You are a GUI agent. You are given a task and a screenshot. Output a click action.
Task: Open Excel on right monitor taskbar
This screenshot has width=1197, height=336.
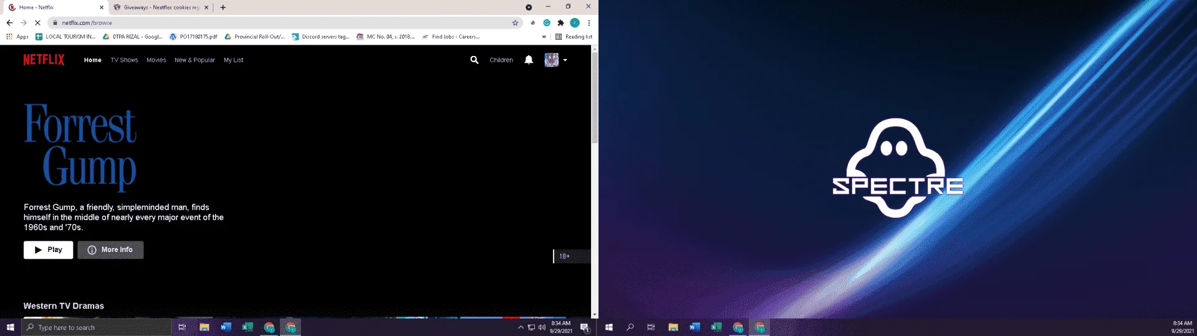pos(716,327)
